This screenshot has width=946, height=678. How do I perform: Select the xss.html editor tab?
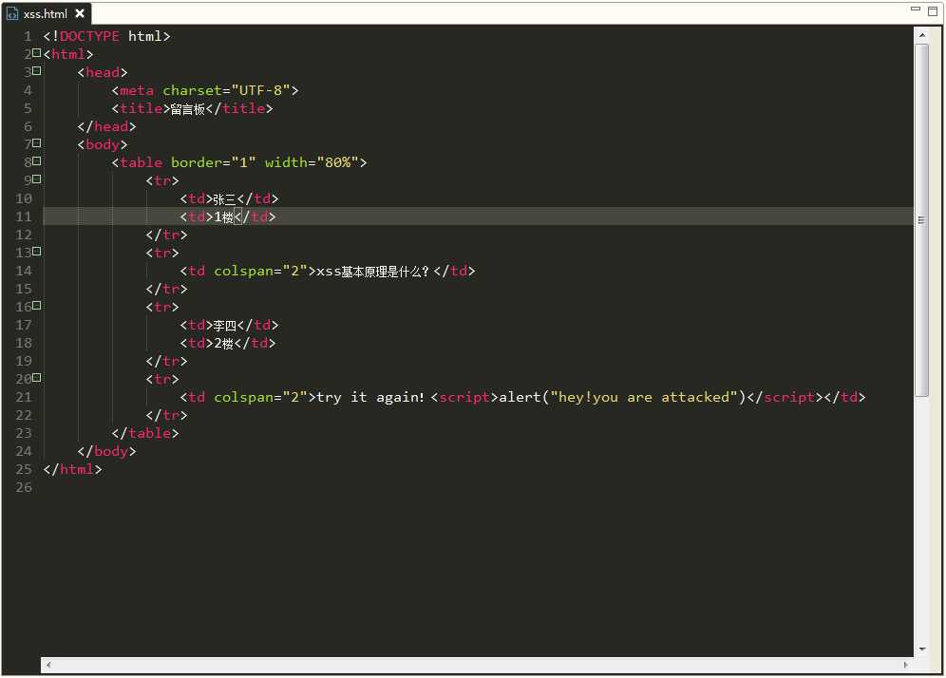coord(46,13)
